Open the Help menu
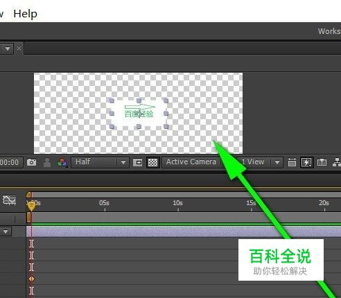This screenshot has width=341, height=298. click(25, 14)
